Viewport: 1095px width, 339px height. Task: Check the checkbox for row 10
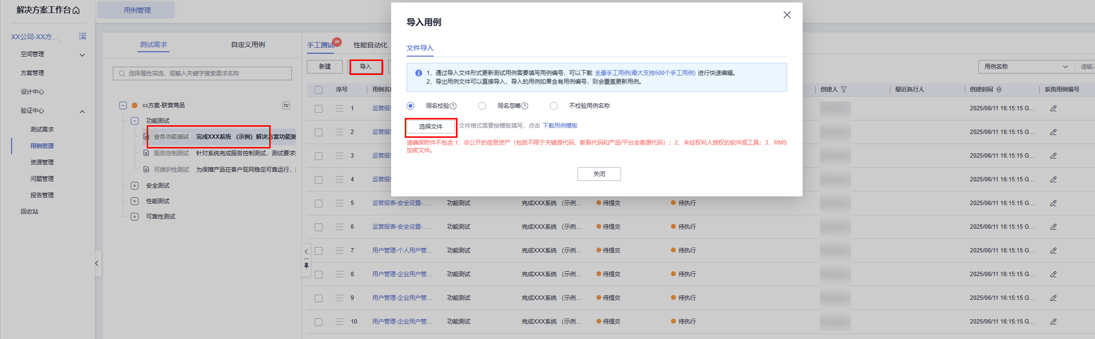click(319, 322)
